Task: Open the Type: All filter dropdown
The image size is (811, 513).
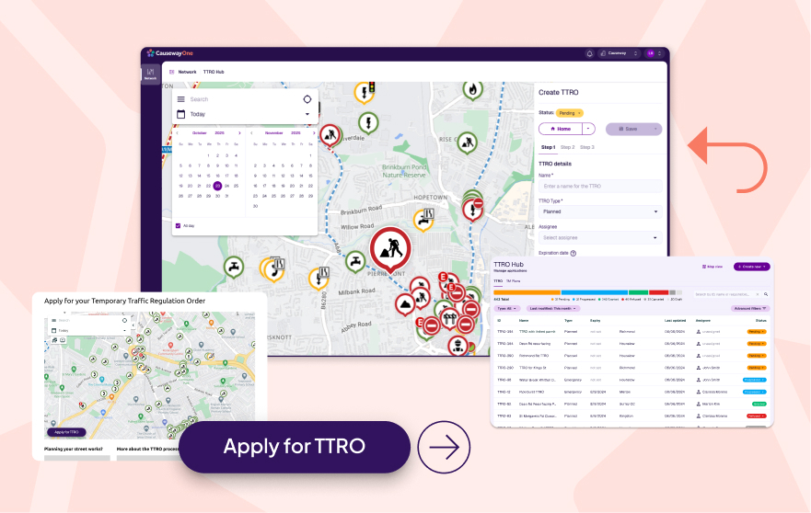Action: pos(508,309)
